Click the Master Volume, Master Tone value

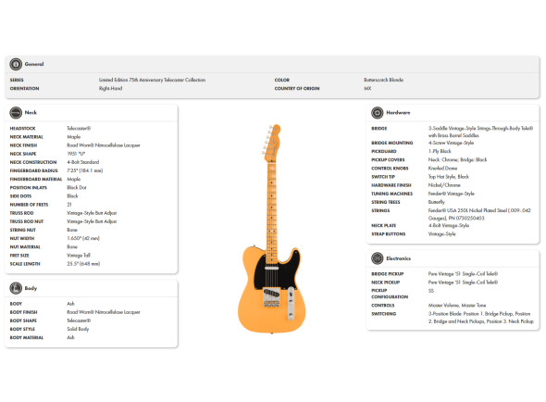[457, 306]
